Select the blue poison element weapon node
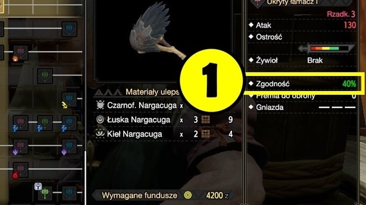Screen dimensions: 366x205 [x=69, y=146]
